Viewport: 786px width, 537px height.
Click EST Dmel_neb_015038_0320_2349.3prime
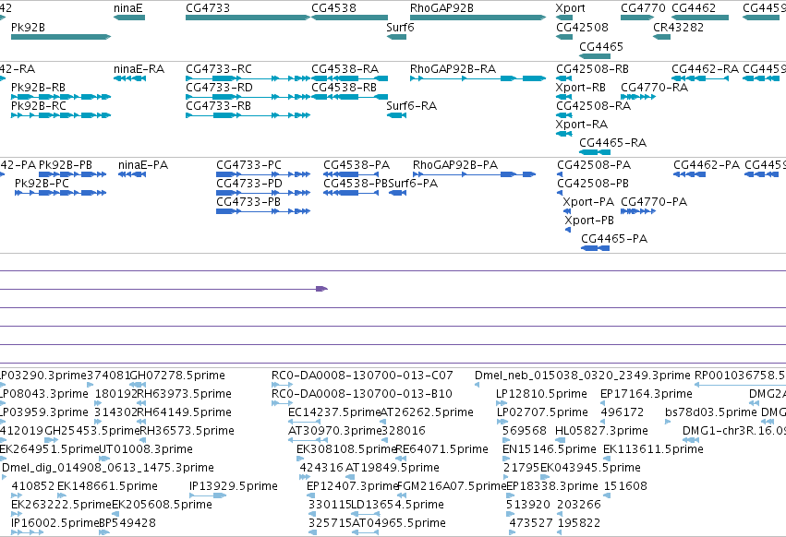pos(583,376)
